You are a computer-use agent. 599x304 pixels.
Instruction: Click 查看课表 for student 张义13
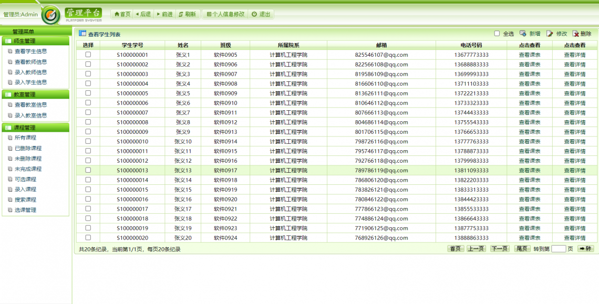[530, 170]
